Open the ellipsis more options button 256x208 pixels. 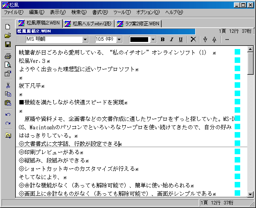click(227, 40)
